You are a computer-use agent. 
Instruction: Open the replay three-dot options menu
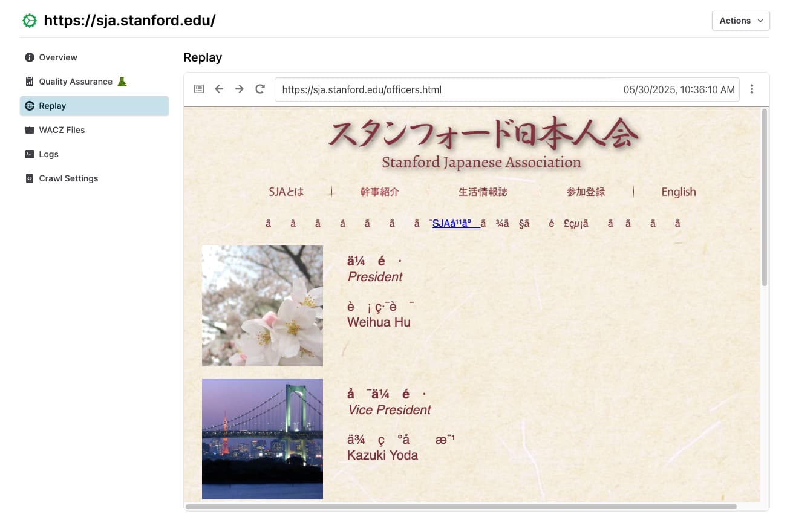tap(752, 89)
